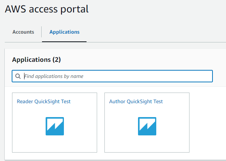Click the white chart arrow inside Author icon

pos(147,124)
